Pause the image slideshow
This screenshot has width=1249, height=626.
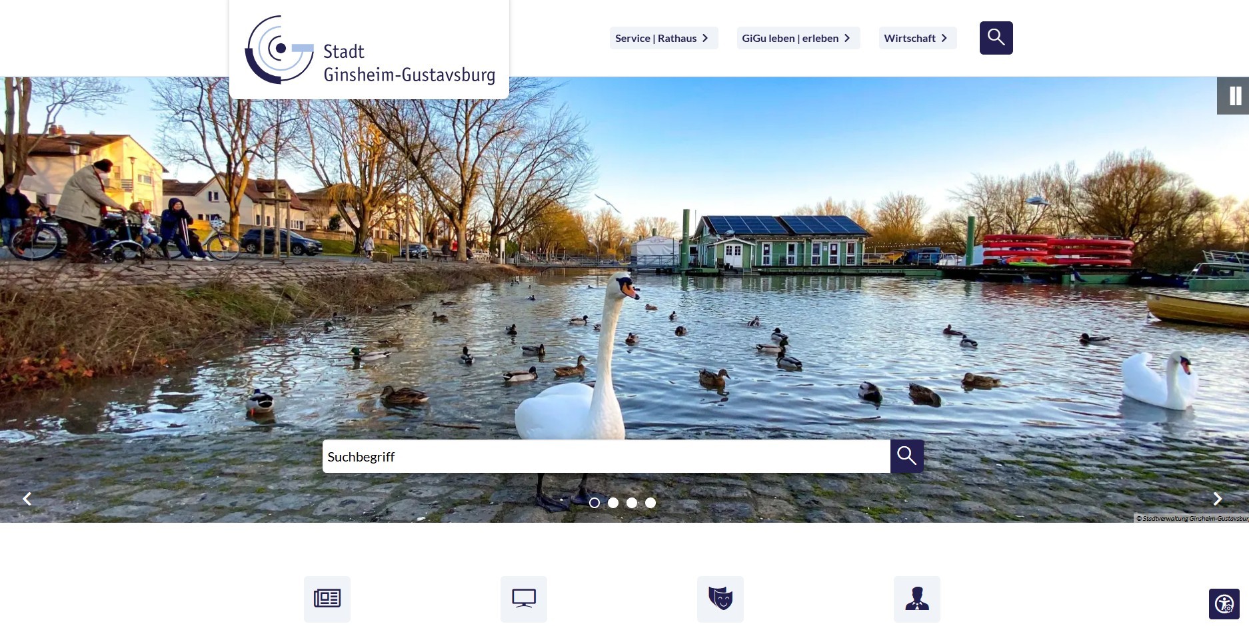tap(1234, 96)
